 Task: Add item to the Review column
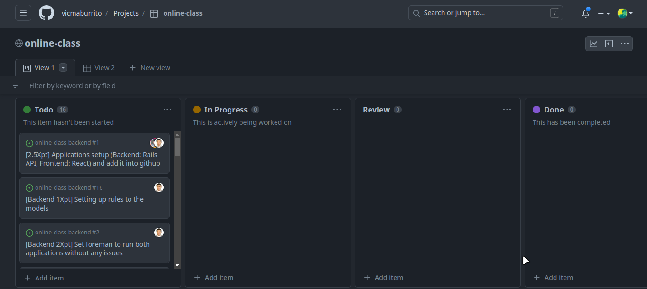pyautogui.click(x=383, y=277)
